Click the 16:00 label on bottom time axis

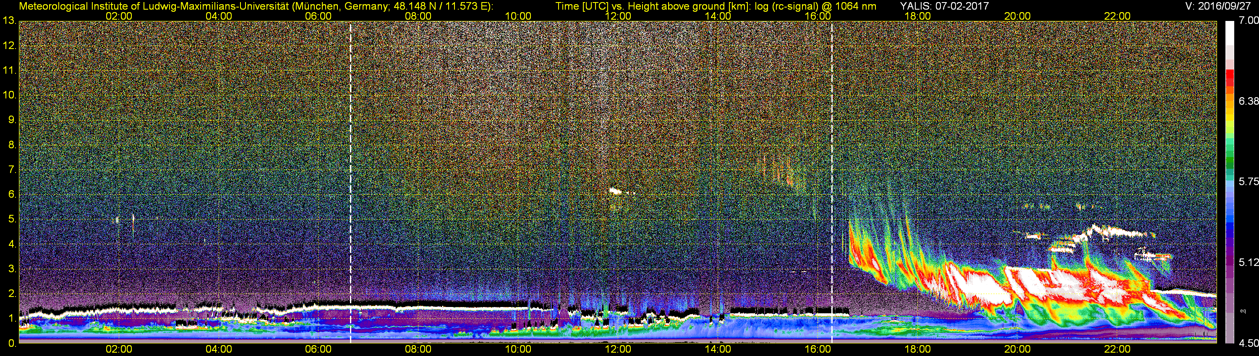click(x=818, y=349)
